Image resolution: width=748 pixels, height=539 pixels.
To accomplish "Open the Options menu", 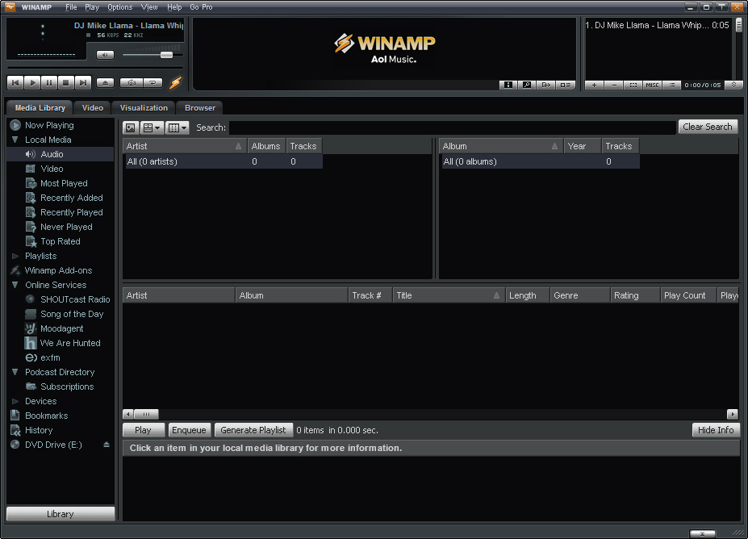I will [x=119, y=7].
